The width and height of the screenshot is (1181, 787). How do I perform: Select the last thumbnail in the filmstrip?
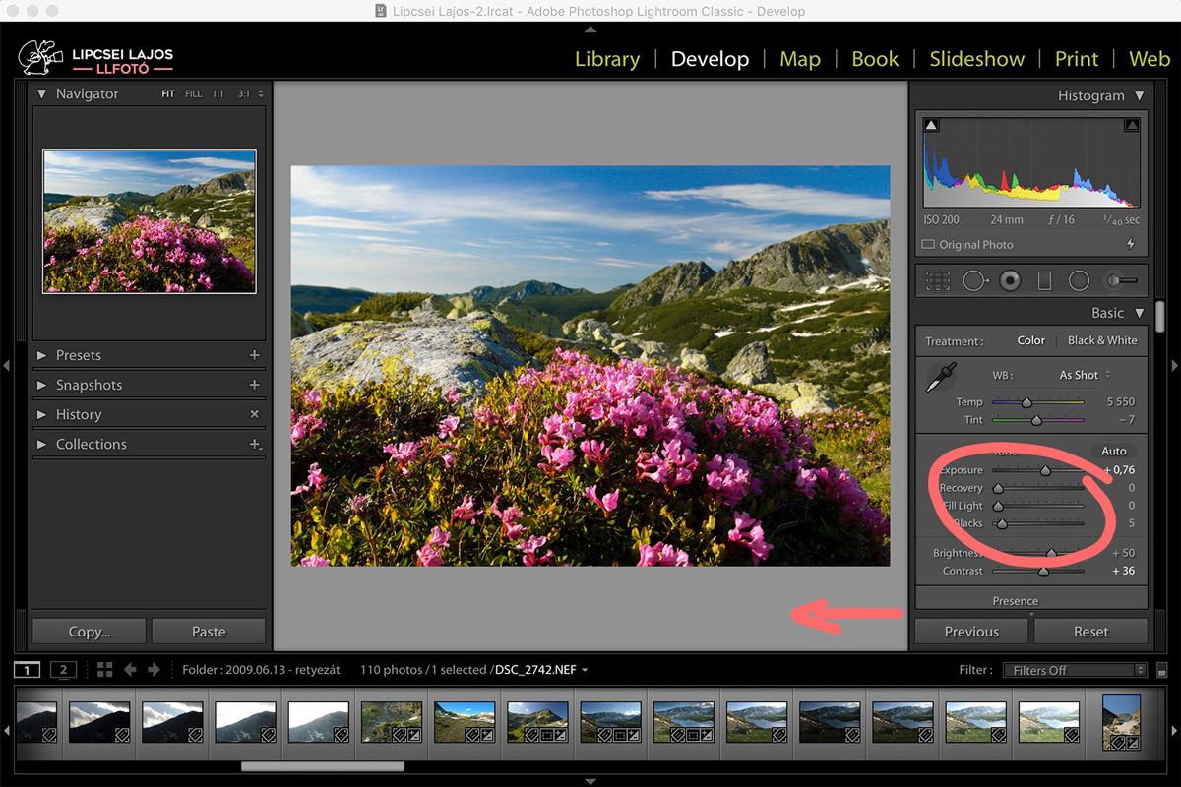click(1121, 724)
